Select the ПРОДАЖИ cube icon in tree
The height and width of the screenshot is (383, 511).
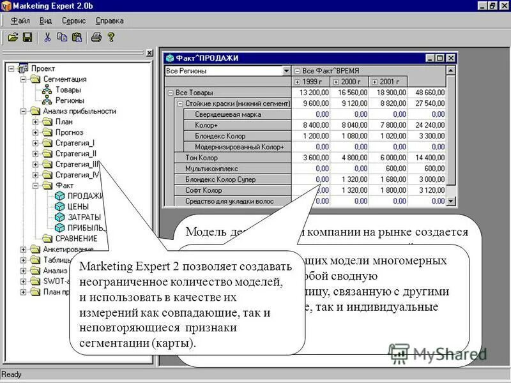coord(59,196)
